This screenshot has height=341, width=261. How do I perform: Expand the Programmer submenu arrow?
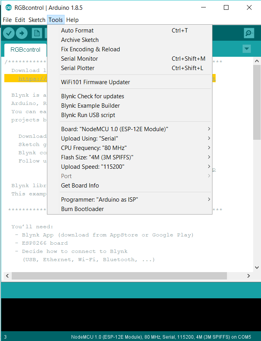point(209,199)
